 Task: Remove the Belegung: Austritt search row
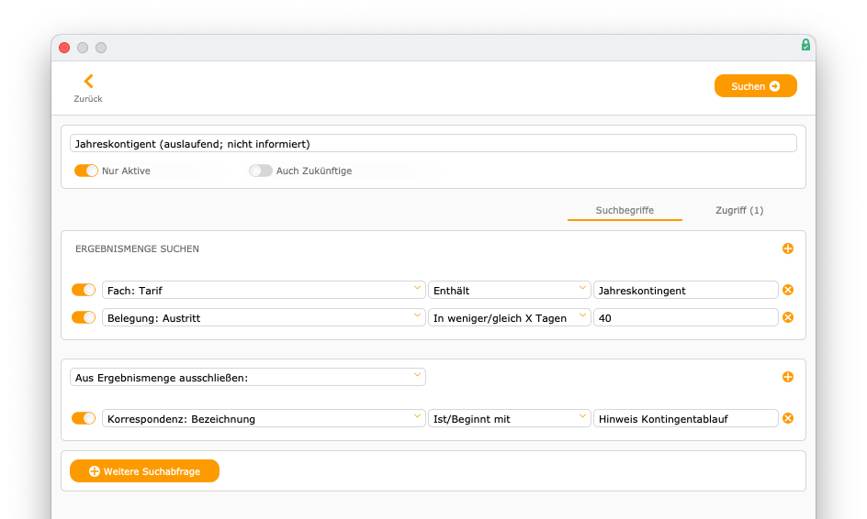pyautogui.click(x=788, y=317)
